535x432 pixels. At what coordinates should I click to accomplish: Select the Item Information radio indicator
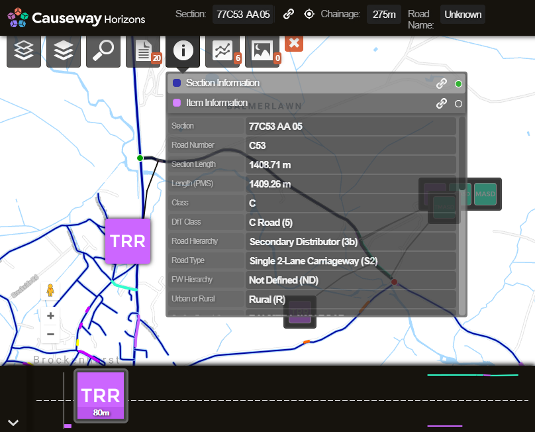click(x=459, y=103)
